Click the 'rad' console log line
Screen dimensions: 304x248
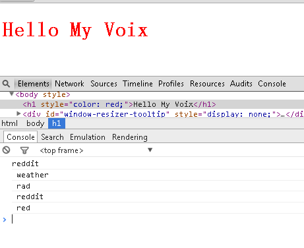pos(23,186)
